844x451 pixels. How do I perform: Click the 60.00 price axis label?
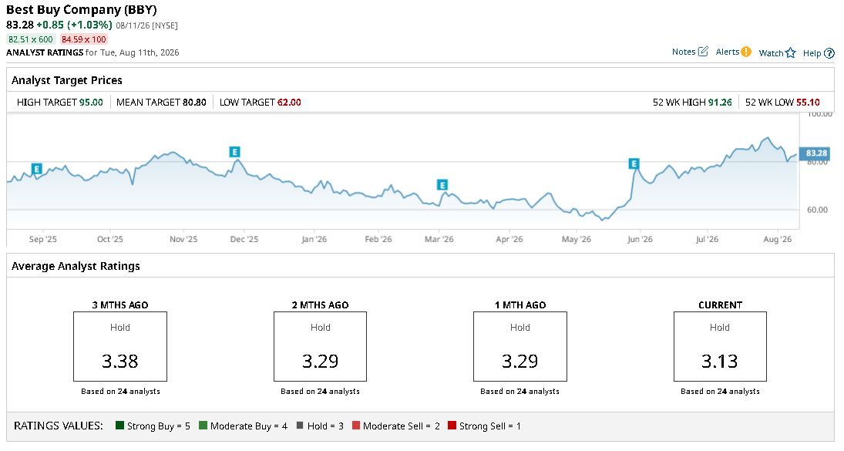click(817, 210)
